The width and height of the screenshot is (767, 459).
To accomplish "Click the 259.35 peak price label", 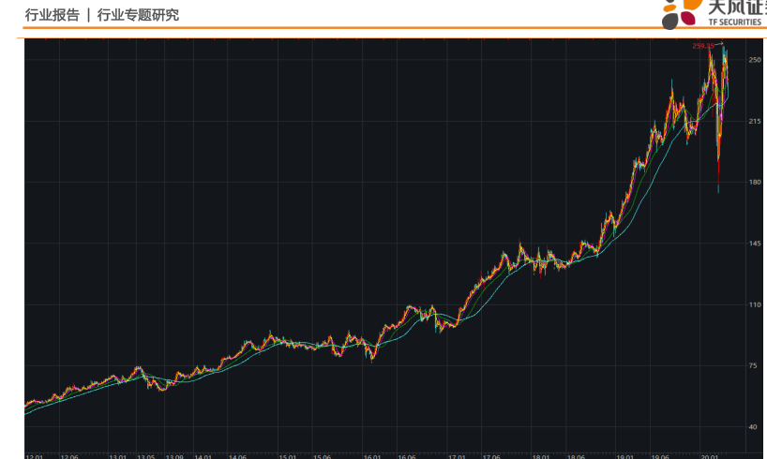I will coord(702,45).
